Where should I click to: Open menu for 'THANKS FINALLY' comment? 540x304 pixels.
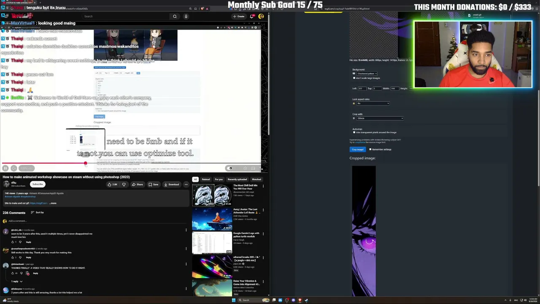point(186,264)
